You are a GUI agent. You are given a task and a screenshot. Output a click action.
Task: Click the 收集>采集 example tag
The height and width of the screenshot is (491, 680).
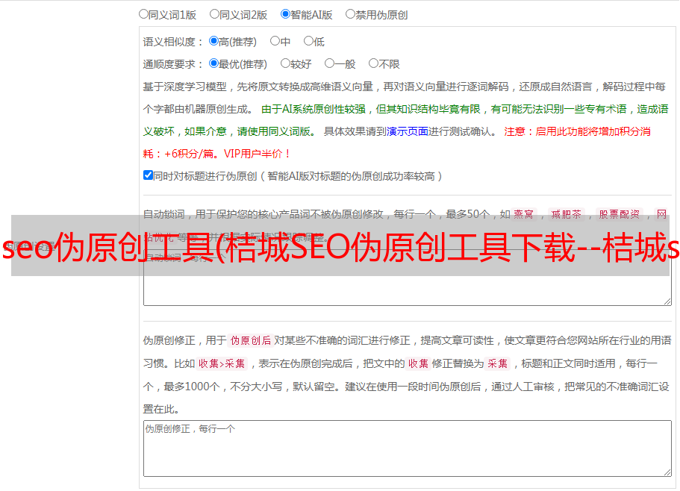[x=222, y=363]
